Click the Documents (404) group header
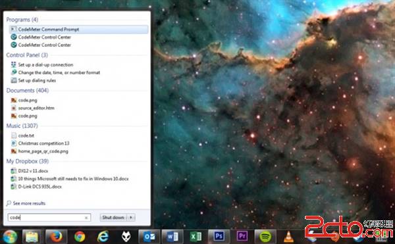This screenshot has height=244, width=395. (28, 90)
